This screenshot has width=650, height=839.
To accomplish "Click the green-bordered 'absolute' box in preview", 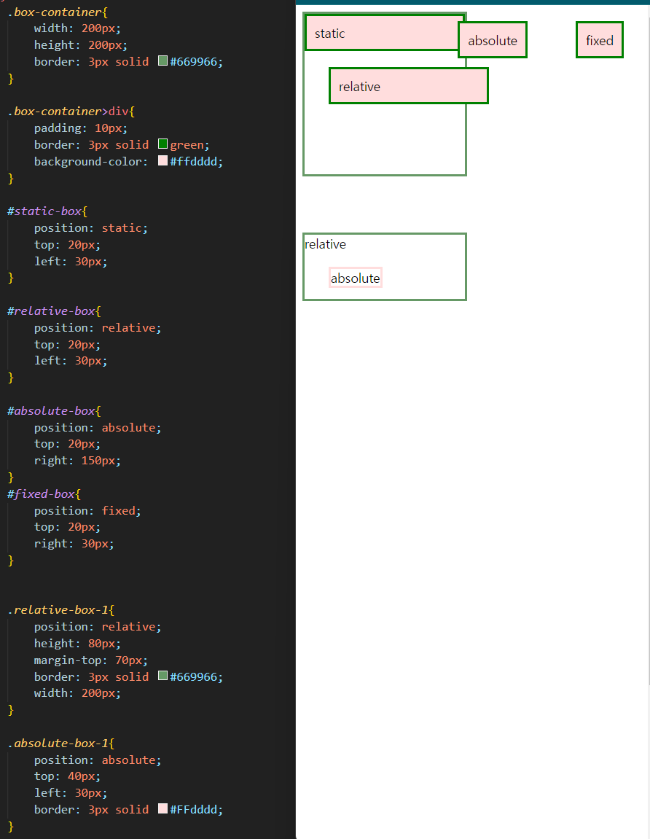I will tap(493, 40).
